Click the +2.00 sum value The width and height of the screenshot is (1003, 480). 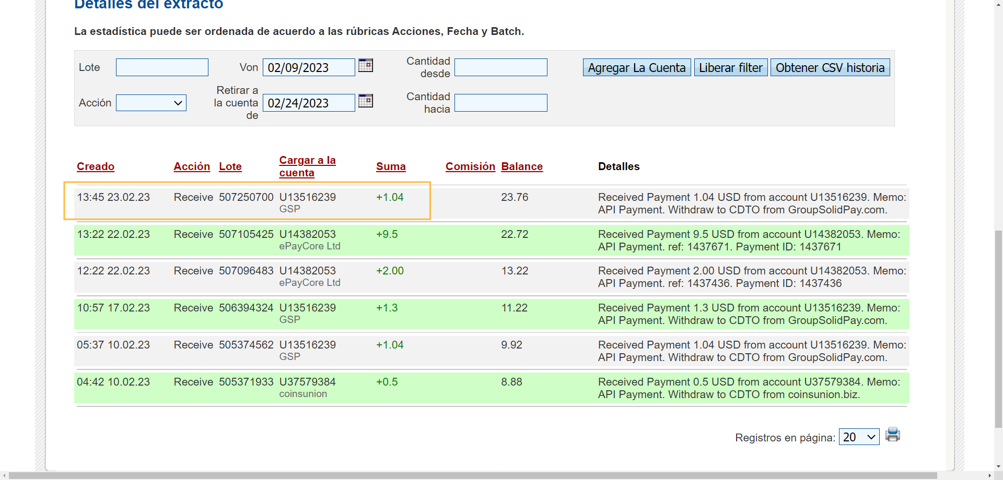pyautogui.click(x=390, y=271)
